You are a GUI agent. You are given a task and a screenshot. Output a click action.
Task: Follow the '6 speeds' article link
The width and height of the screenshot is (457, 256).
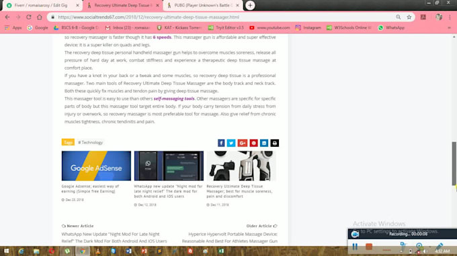click(162, 38)
